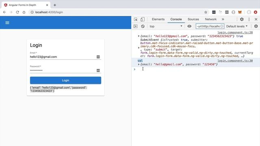Switch to the Network tab
The width and height of the screenshot is (260, 146).
tap(210, 19)
